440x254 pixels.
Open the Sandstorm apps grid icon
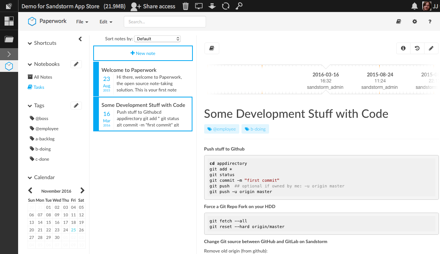pyautogui.click(x=9, y=21)
